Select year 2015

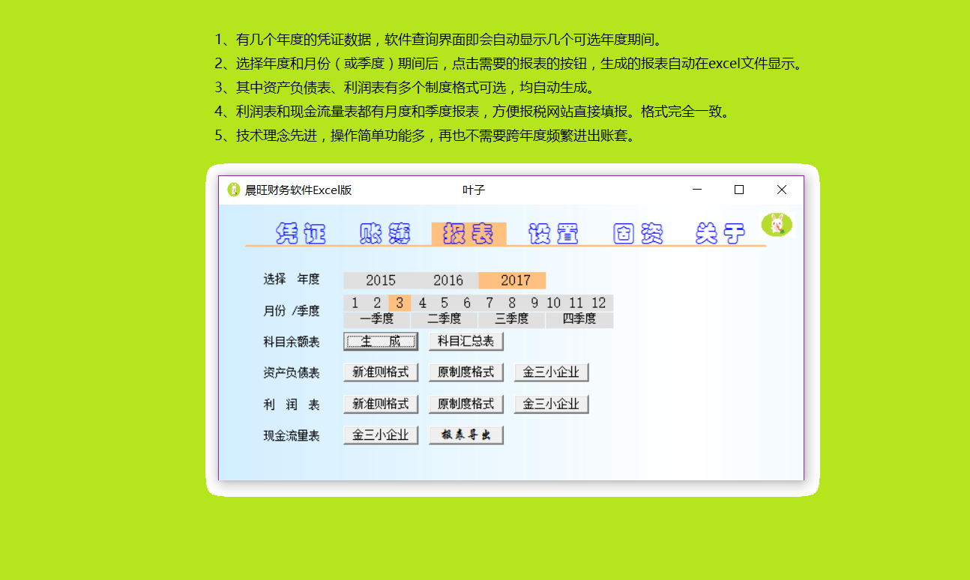pos(380,280)
